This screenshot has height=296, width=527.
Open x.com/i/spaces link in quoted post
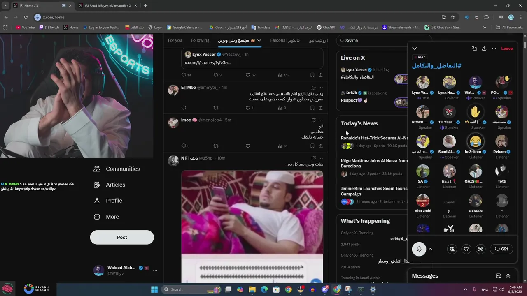[208, 62]
